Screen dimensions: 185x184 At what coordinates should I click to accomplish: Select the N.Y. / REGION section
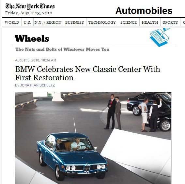coord(48,22)
